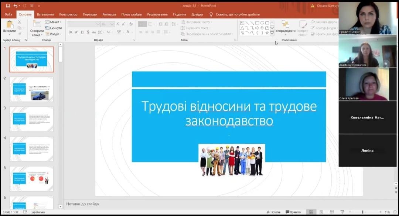Screen dimensions: 399x216
Task: Open the font name dropdown
Action: 98,24
